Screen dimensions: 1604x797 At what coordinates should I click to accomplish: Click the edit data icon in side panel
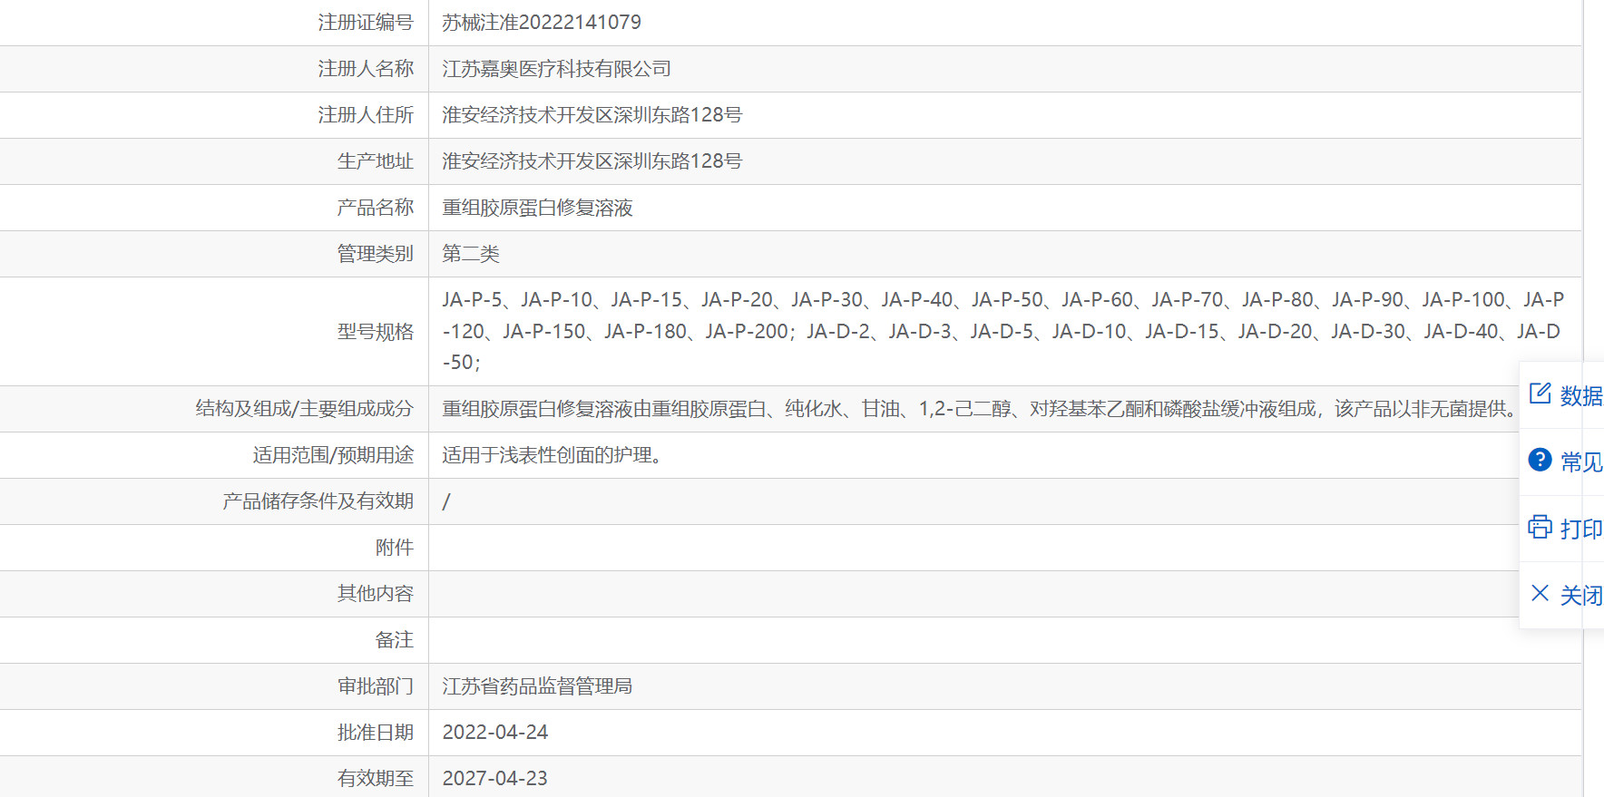(1540, 394)
